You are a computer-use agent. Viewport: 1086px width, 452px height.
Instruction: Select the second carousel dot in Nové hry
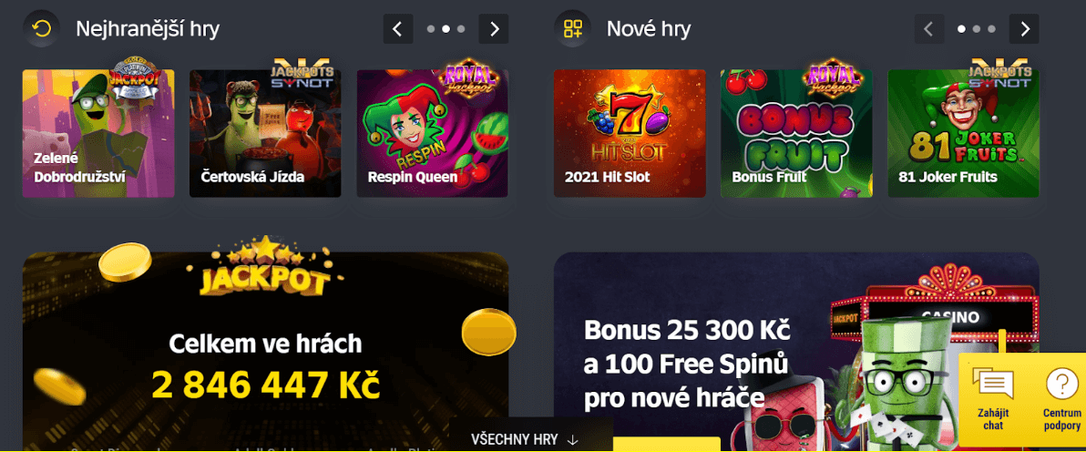[977, 29]
